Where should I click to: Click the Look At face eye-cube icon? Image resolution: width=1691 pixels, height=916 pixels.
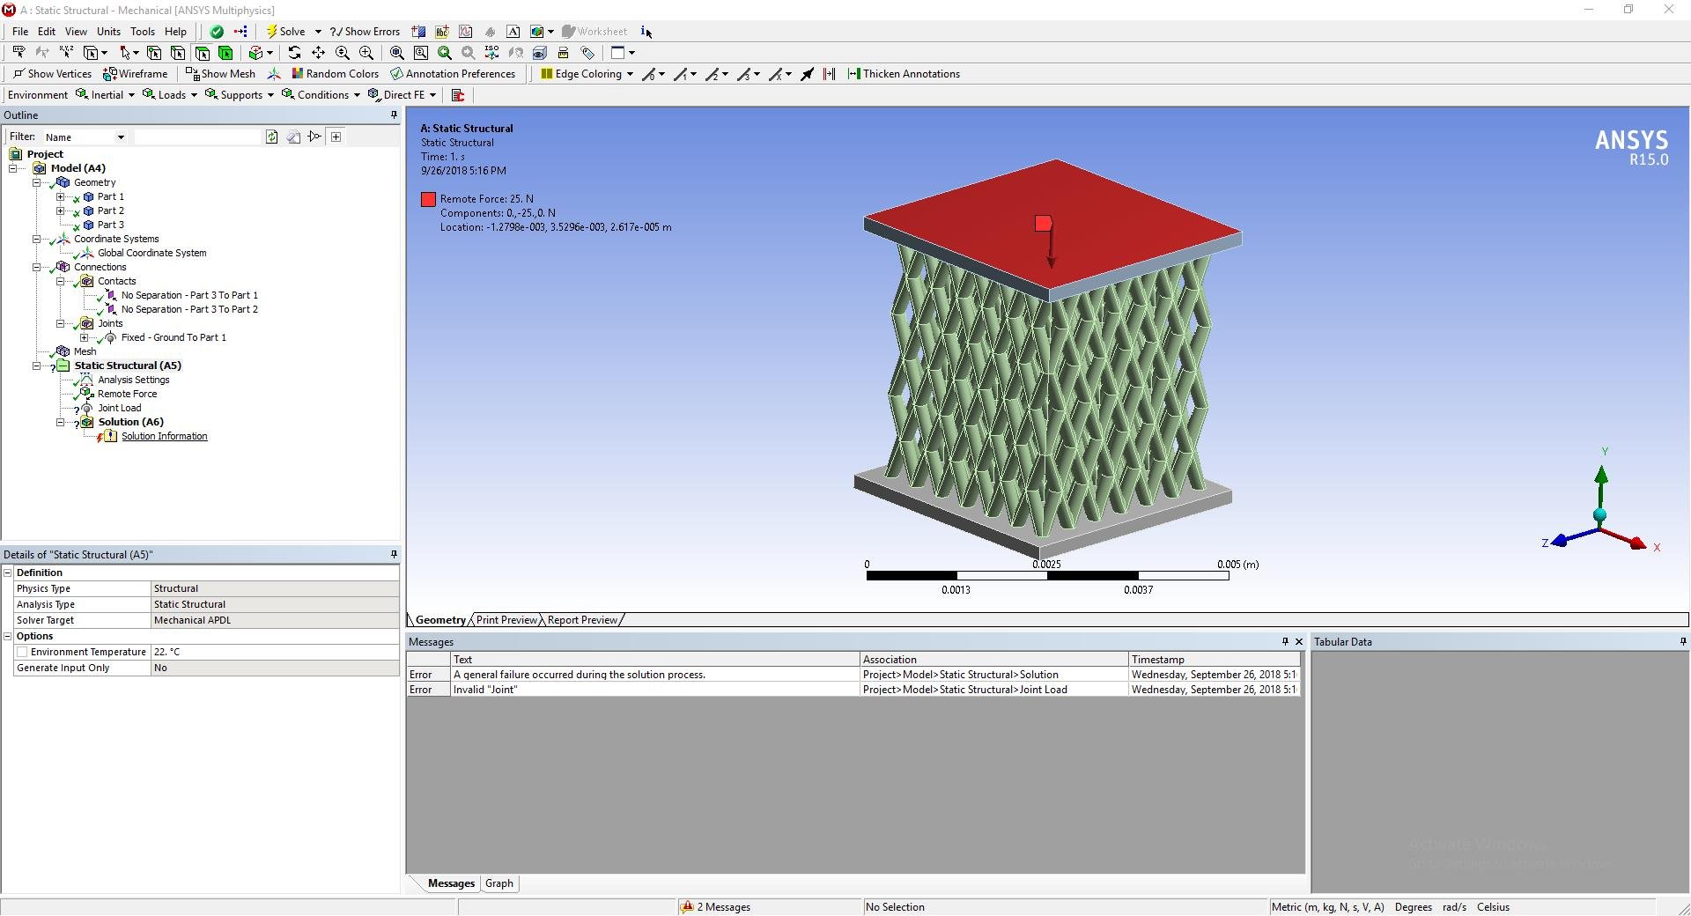(540, 53)
